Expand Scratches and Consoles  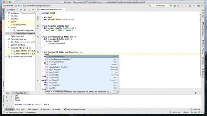click(x=6, y=57)
